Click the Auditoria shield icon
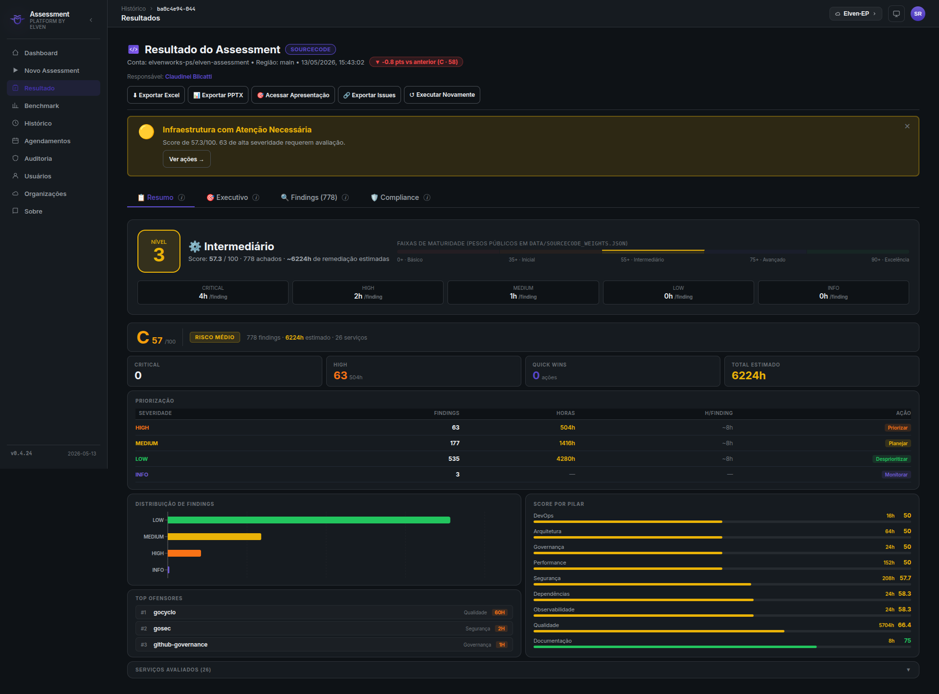 click(x=15, y=158)
